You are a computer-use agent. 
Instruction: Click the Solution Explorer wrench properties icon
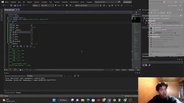167,13
